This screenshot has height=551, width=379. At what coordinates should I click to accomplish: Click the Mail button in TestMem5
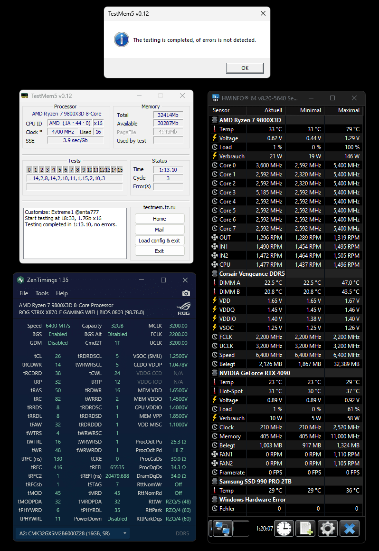pos(159,230)
